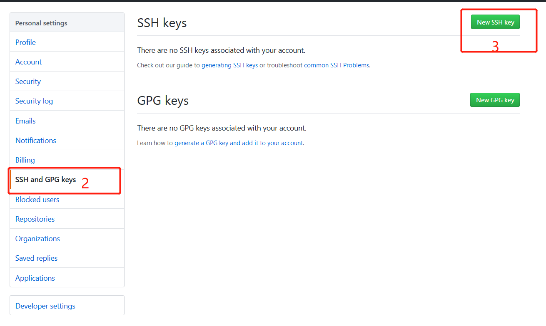The height and width of the screenshot is (326, 546).
Task: Select SSH and GPG keys section
Action: click(45, 179)
